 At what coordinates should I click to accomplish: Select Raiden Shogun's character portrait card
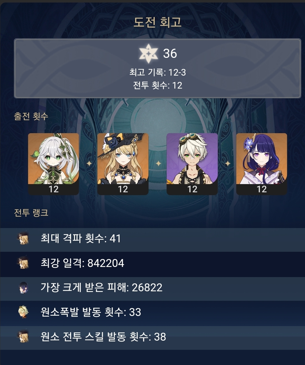click(261, 164)
